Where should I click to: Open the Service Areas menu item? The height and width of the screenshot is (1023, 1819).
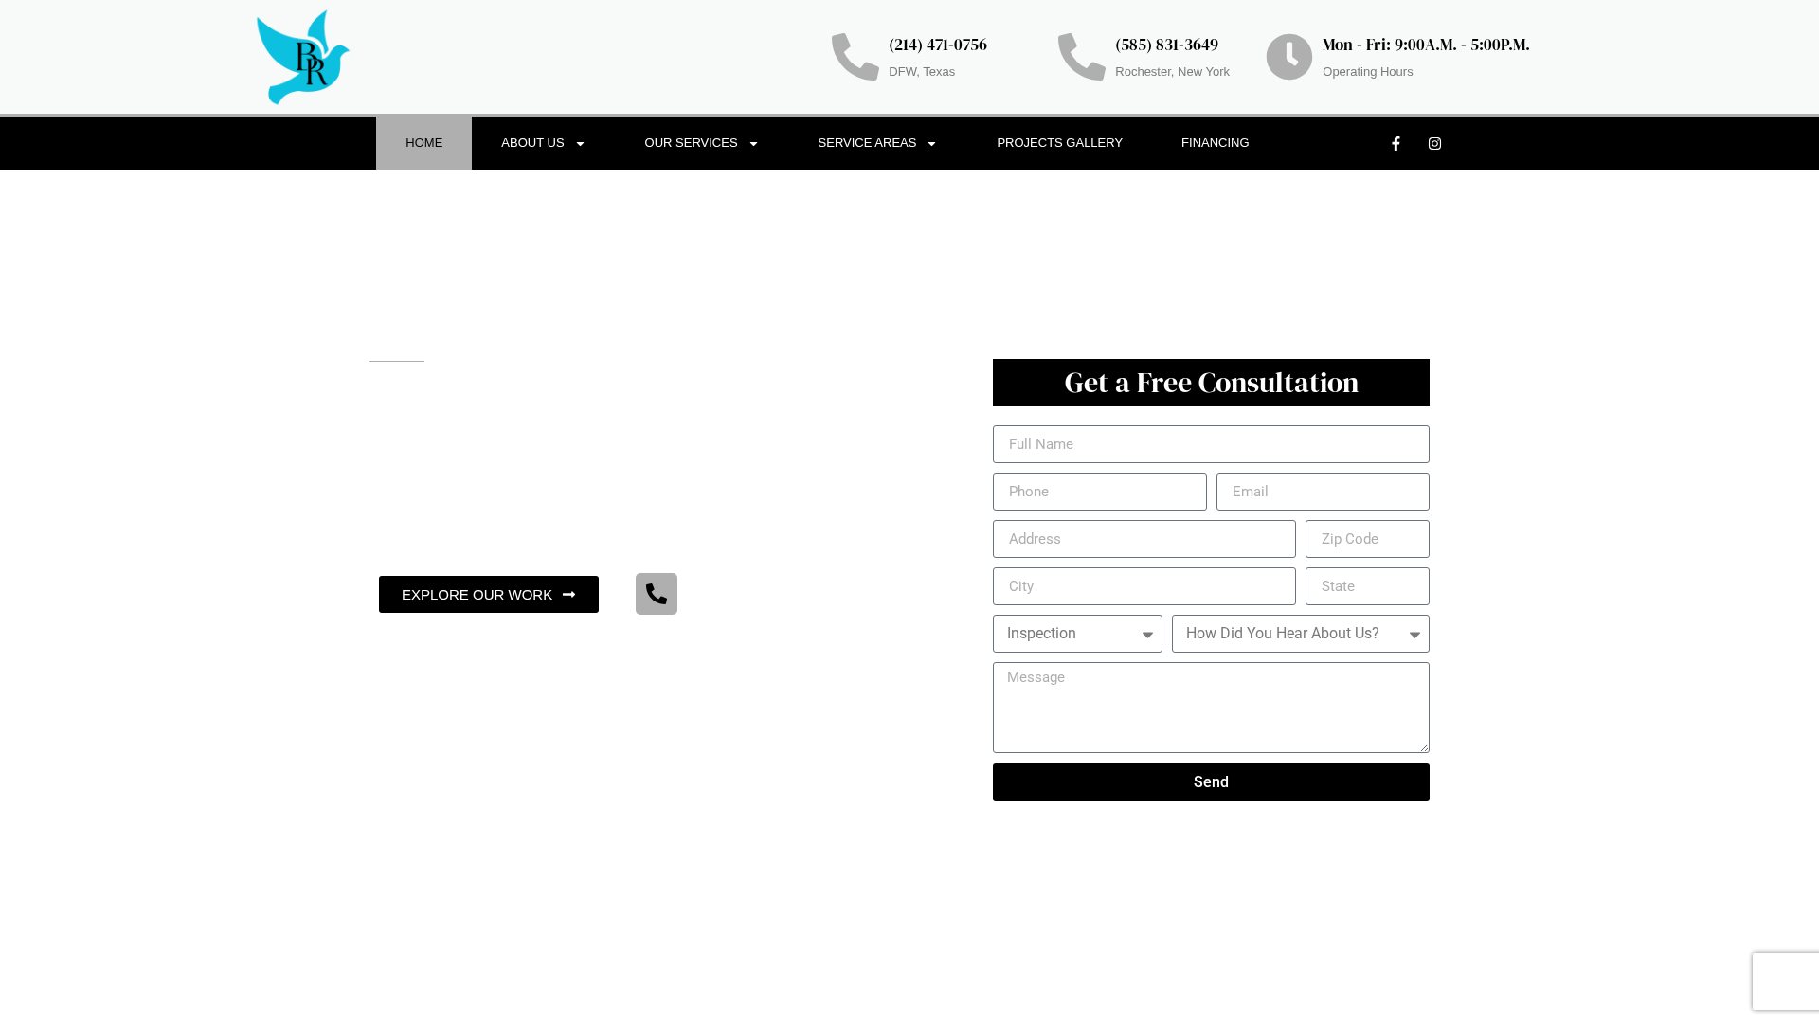[x=877, y=143]
